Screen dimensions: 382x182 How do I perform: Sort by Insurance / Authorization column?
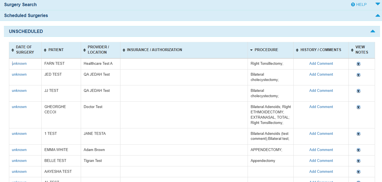(x=154, y=50)
